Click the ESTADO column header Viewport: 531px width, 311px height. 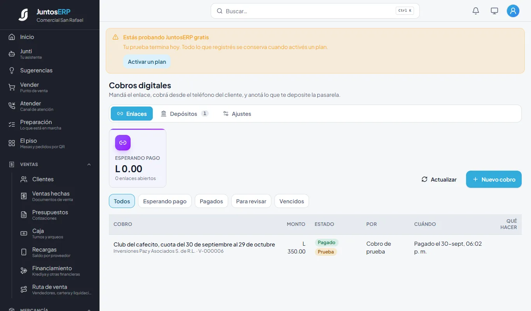(324, 224)
